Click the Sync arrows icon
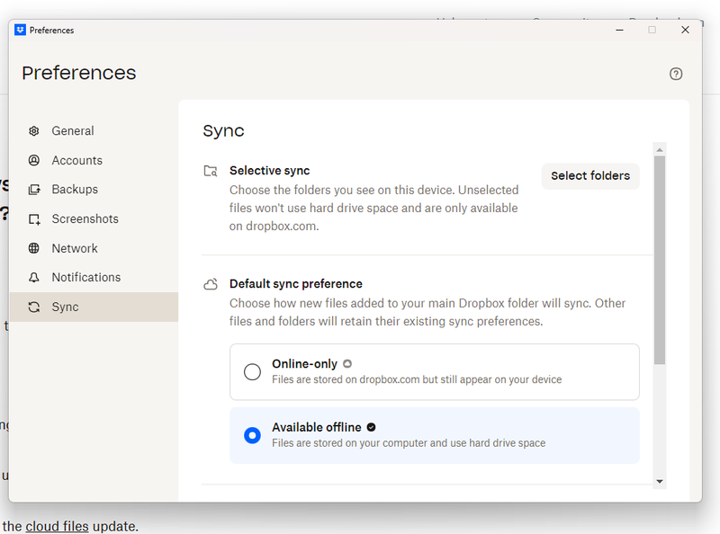The image size is (720, 534). [x=34, y=307]
